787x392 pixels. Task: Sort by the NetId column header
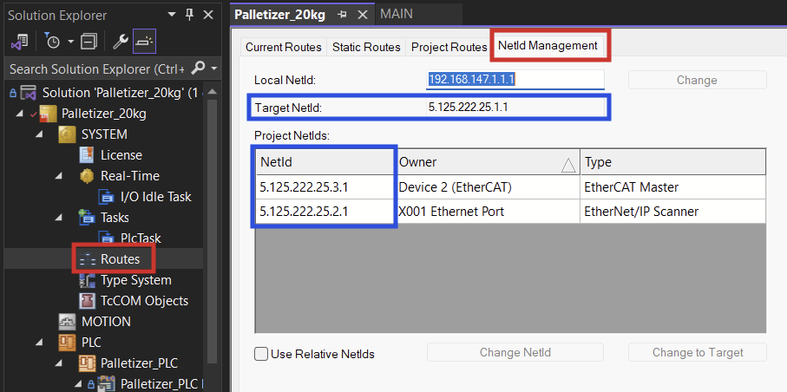325,162
